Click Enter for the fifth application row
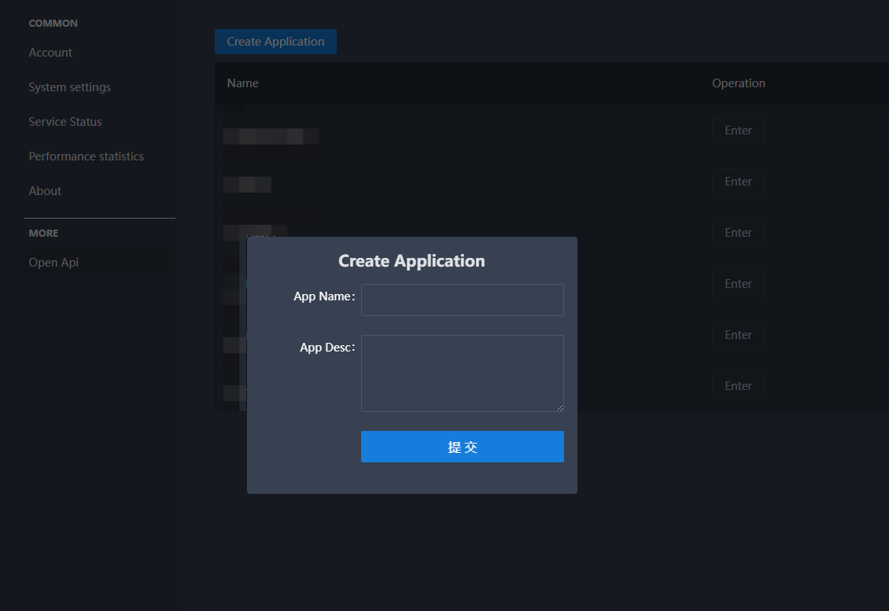This screenshot has height=611, width=889. [x=738, y=335]
